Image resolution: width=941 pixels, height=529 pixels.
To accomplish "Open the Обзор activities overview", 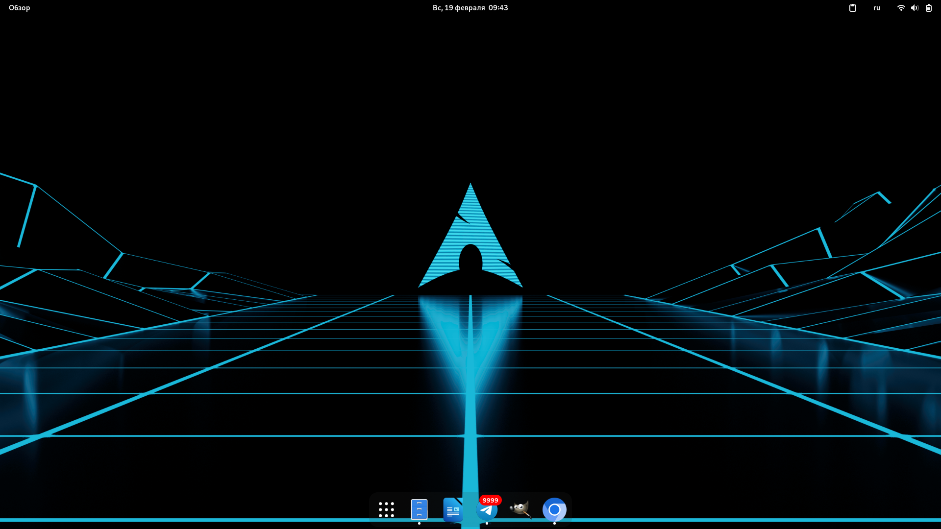I will point(20,8).
